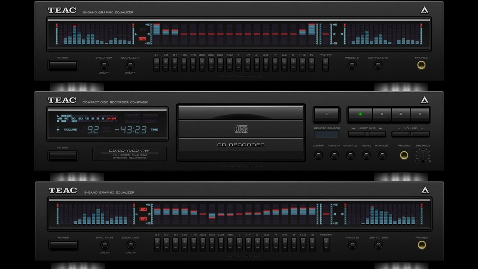Image resolution: width=478 pixels, height=269 pixels.
Task: Adjust the 700 Hz band on lower equalizer
Action: (x=230, y=245)
